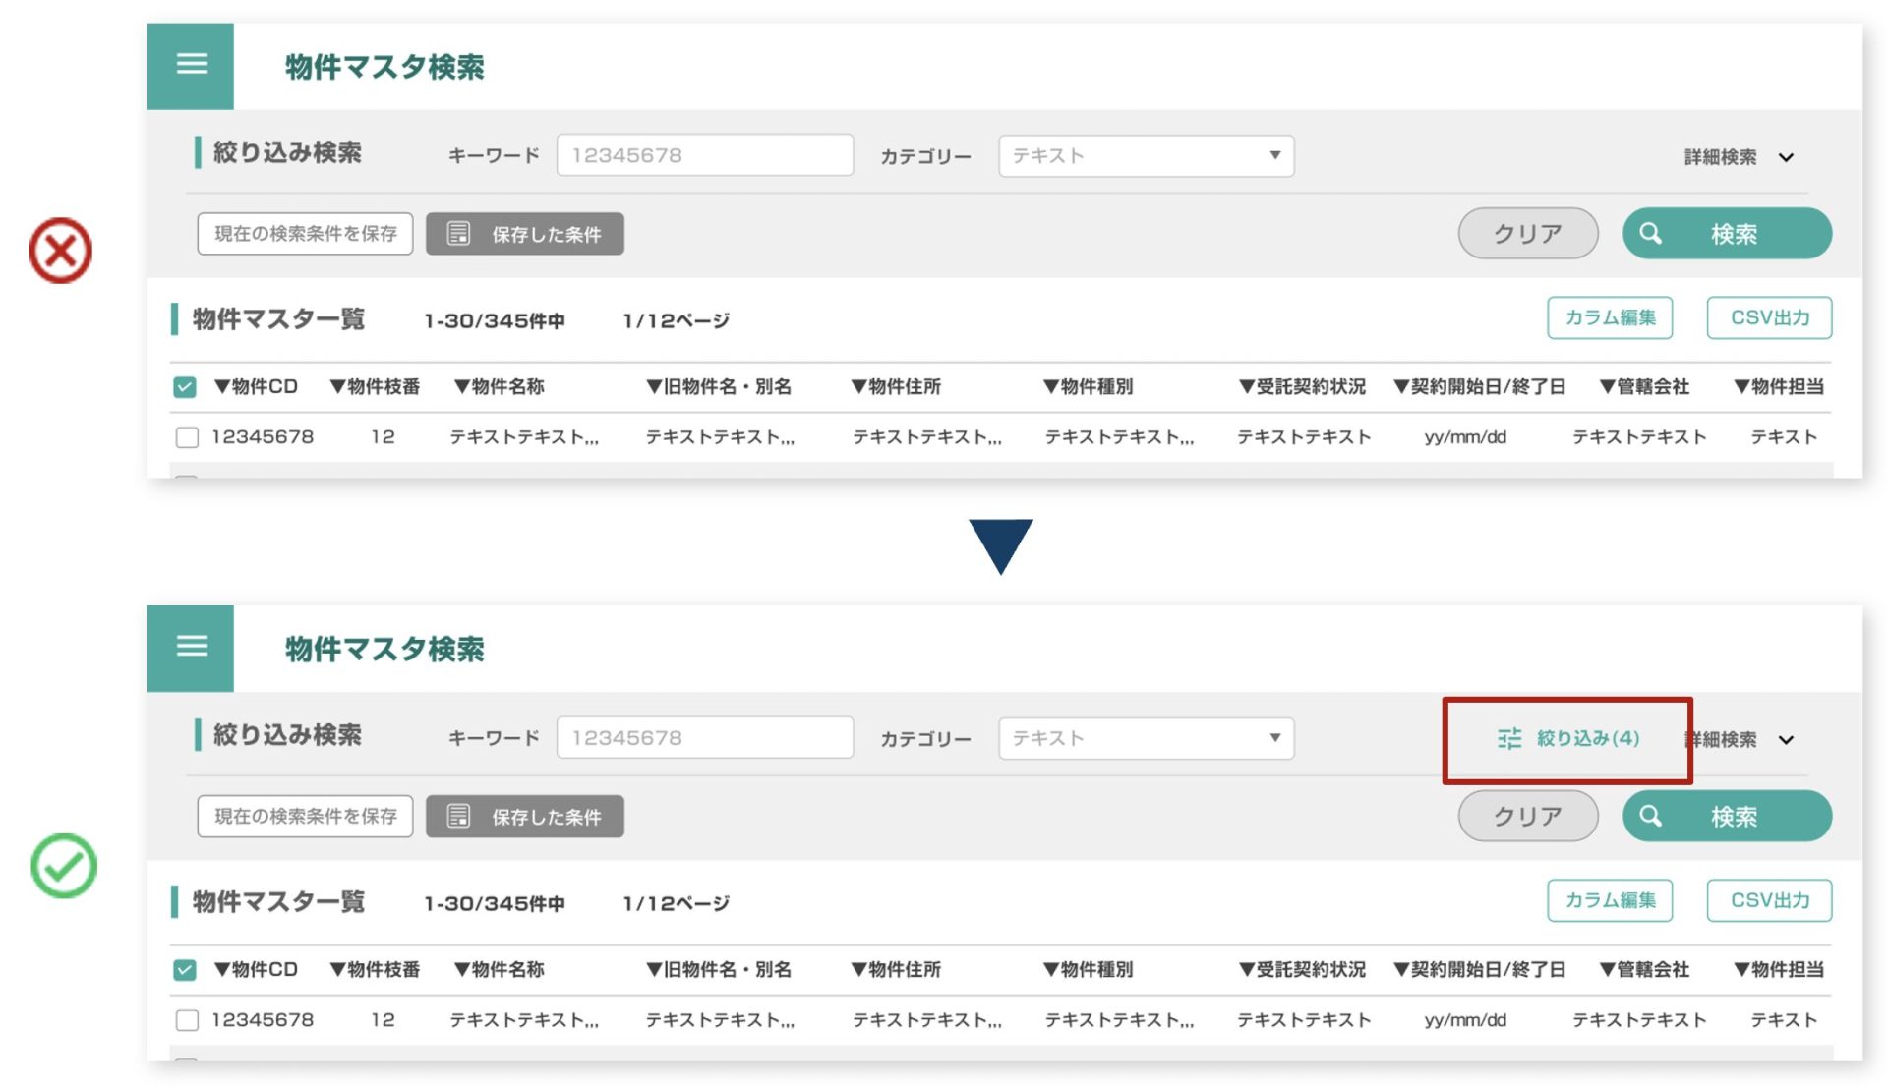Screen dimensions: 1888x1087
Task: Open カラム編集 settings
Action: click(1610, 317)
